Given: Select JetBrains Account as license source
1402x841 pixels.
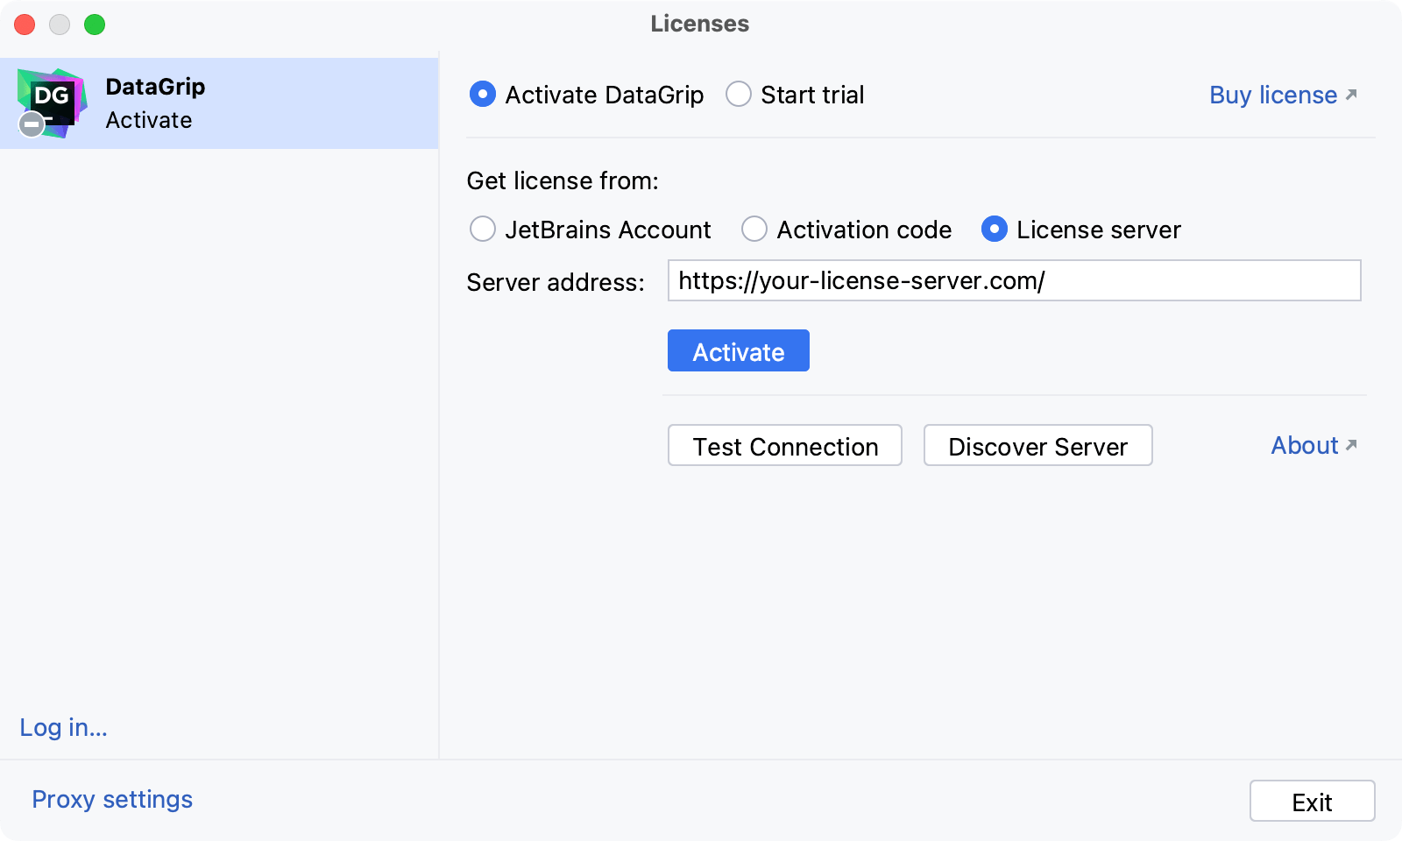Looking at the screenshot, I should tap(482, 230).
